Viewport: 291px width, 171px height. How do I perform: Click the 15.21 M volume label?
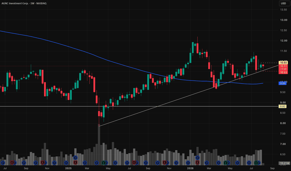pos(284,163)
